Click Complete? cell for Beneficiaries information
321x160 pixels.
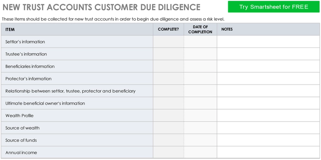click(x=169, y=66)
